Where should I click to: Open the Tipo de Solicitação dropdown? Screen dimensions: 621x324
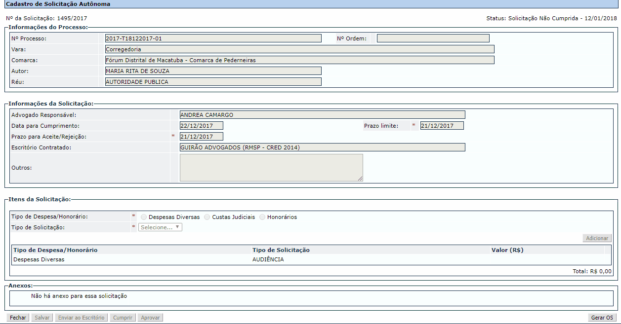[x=161, y=227]
